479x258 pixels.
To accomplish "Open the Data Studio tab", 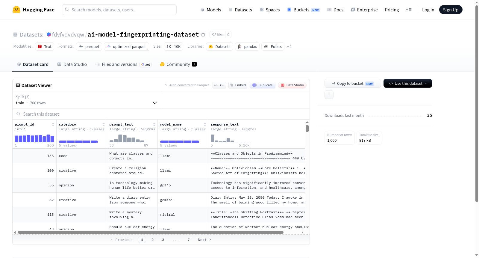I will coord(72,64).
